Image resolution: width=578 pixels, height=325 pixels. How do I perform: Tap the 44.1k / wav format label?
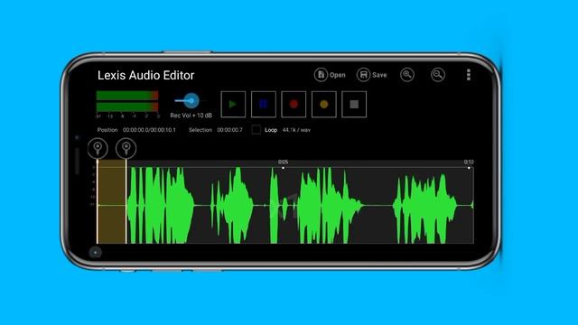[296, 130]
